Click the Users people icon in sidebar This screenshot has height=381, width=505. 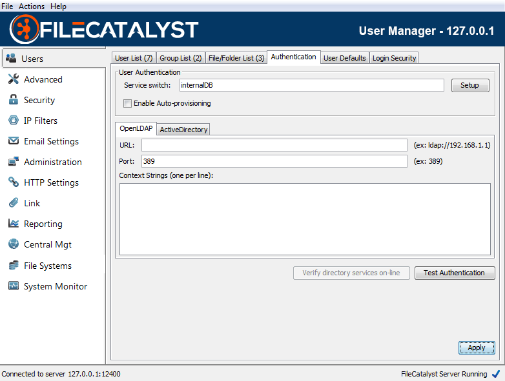[11, 58]
